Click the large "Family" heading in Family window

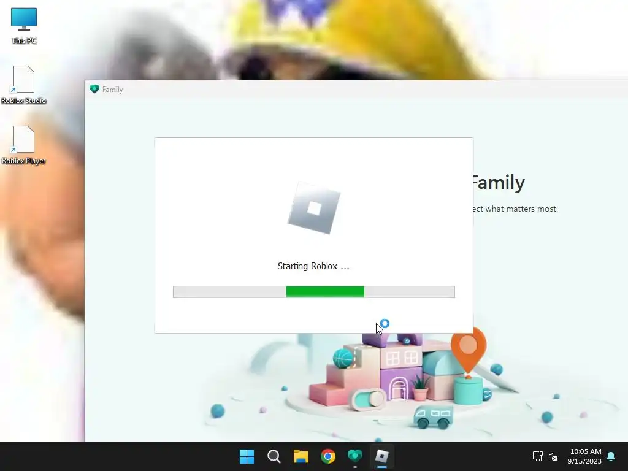pyautogui.click(x=499, y=183)
